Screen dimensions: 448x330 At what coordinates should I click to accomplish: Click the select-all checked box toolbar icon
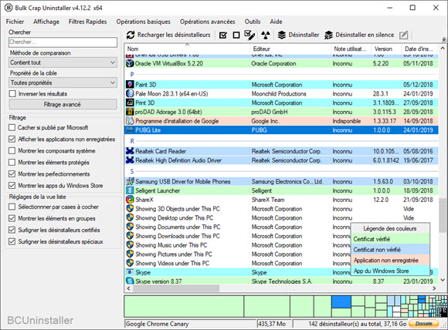point(223,35)
